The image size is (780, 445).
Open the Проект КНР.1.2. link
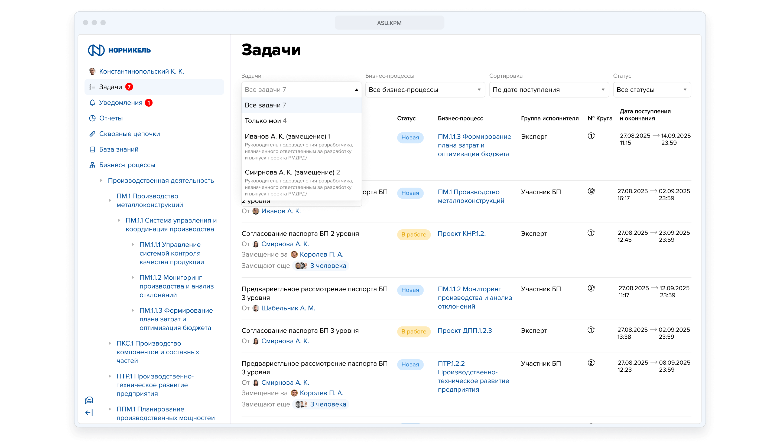click(x=461, y=234)
